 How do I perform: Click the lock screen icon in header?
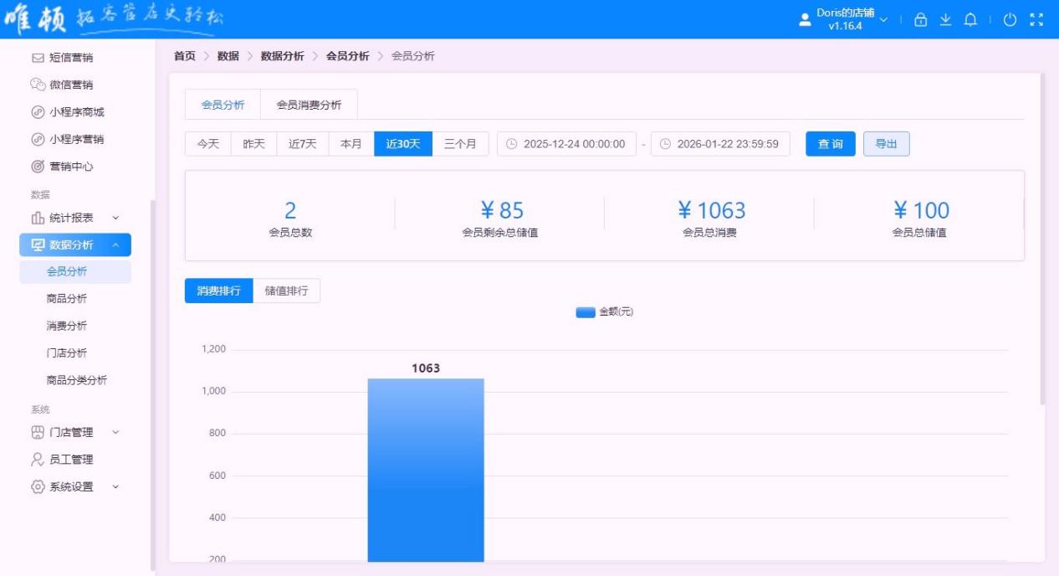click(x=921, y=20)
